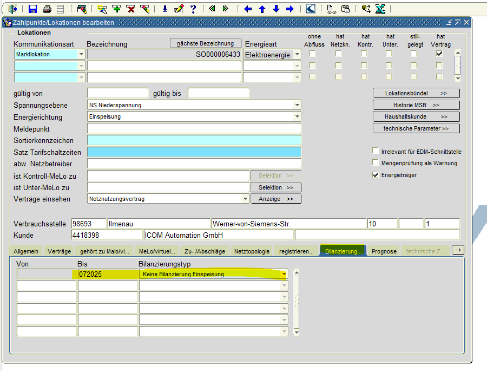Expand the Energierichtung dropdown
Viewport: 487px width, 371px height.
(x=297, y=117)
